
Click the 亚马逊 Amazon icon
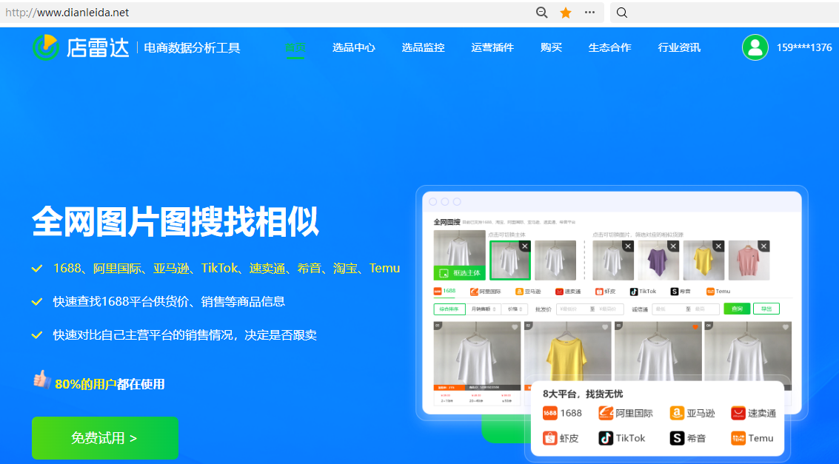click(x=677, y=412)
